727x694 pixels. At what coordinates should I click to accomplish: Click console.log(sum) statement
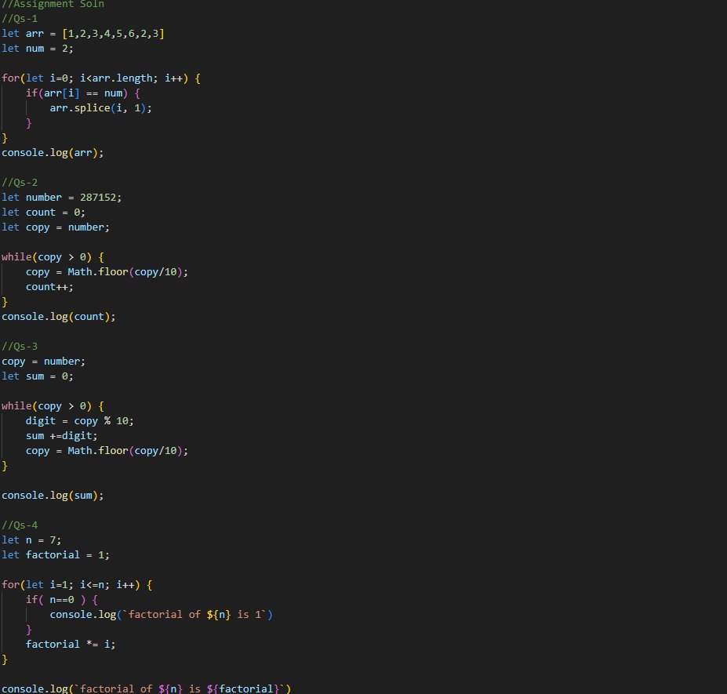(53, 495)
